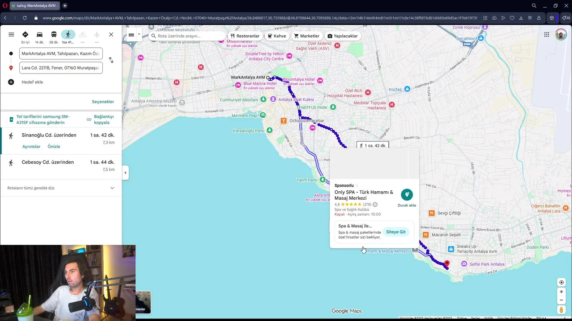Swap start and destination points
Screen dimensions: 572x321
tap(111, 60)
